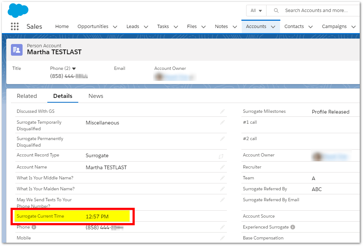Open the search scope All dropdown
This screenshot has height=246, width=363.
click(256, 11)
